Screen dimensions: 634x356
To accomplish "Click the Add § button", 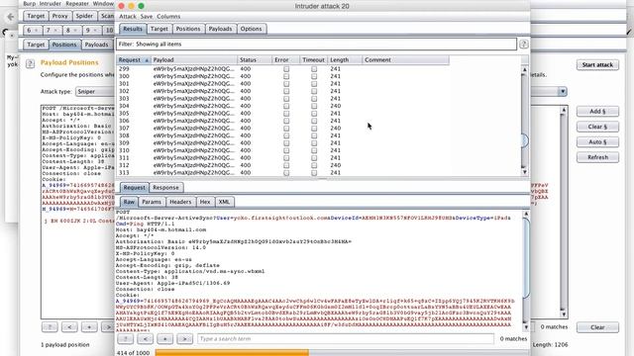I will [x=597, y=112].
